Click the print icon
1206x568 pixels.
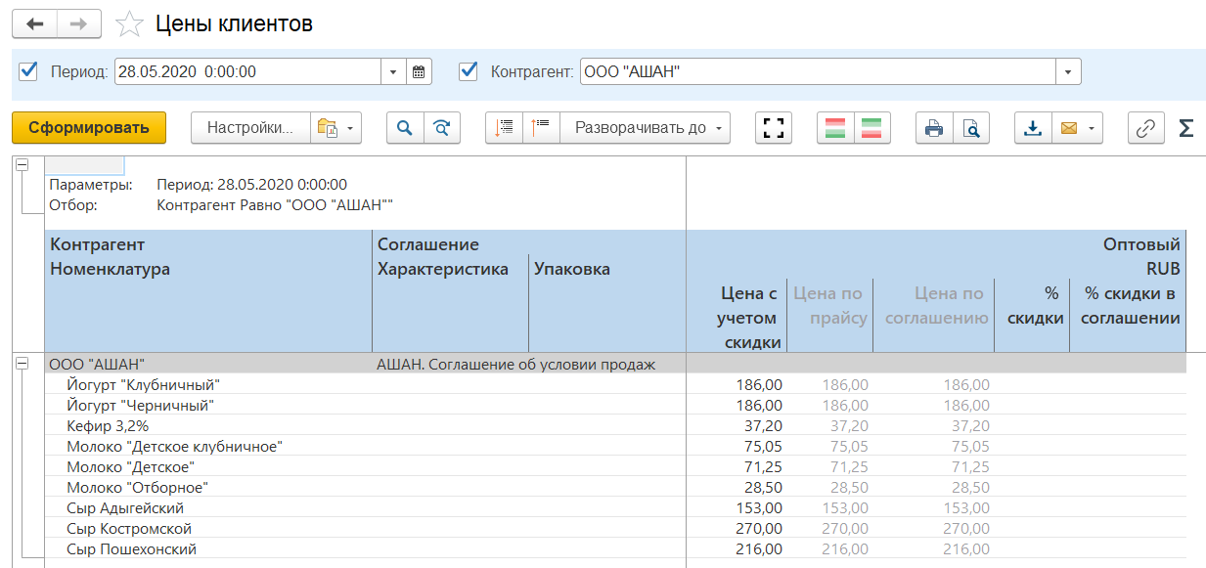(x=934, y=128)
